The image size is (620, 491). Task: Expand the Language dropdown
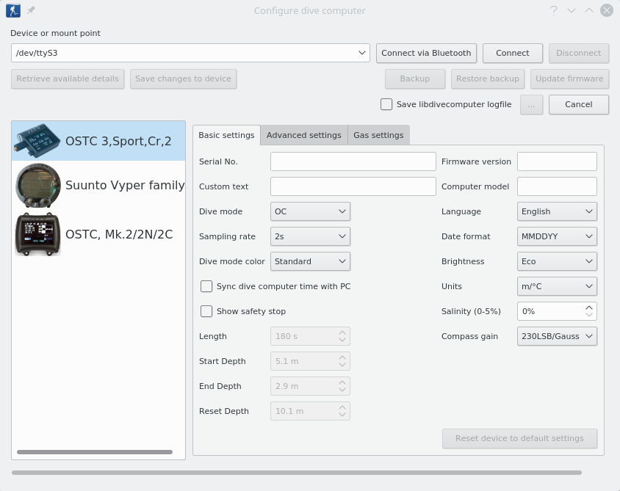557,211
